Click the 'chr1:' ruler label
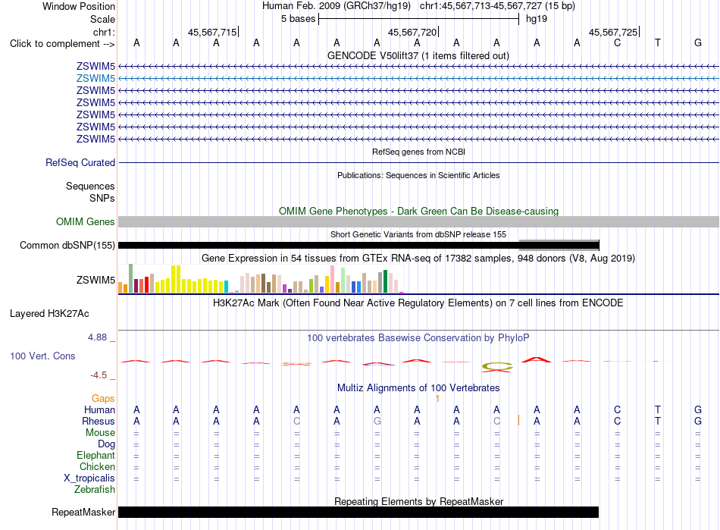This screenshot has height=530, width=720. click(x=104, y=32)
